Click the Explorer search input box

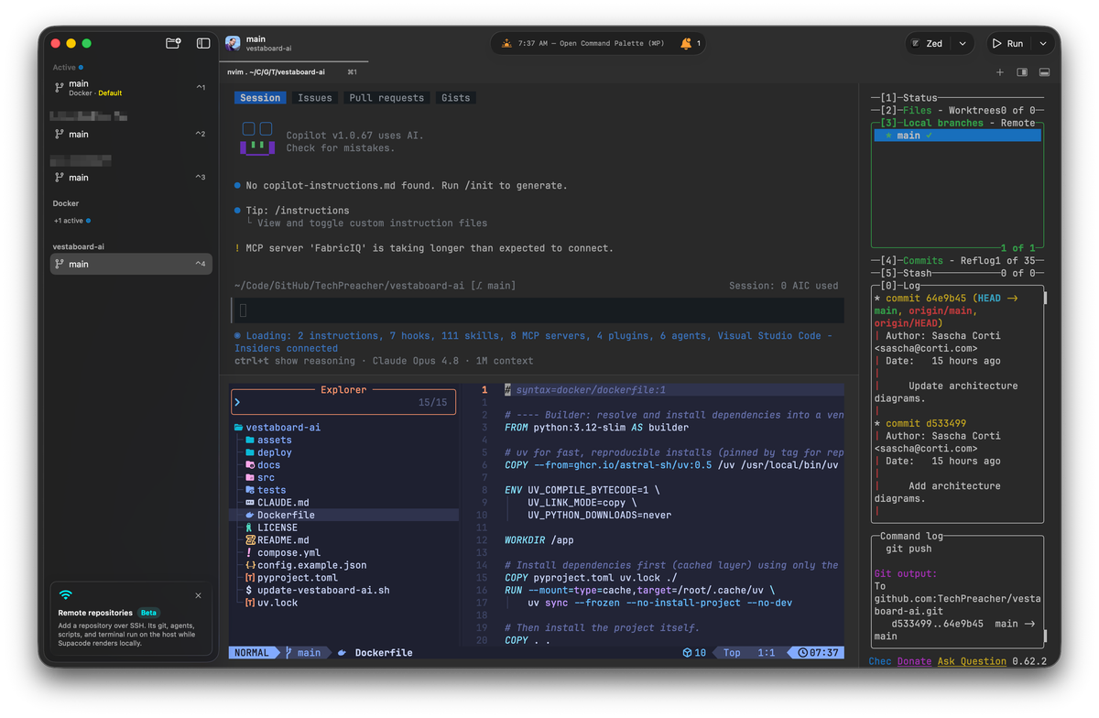[343, 402]
